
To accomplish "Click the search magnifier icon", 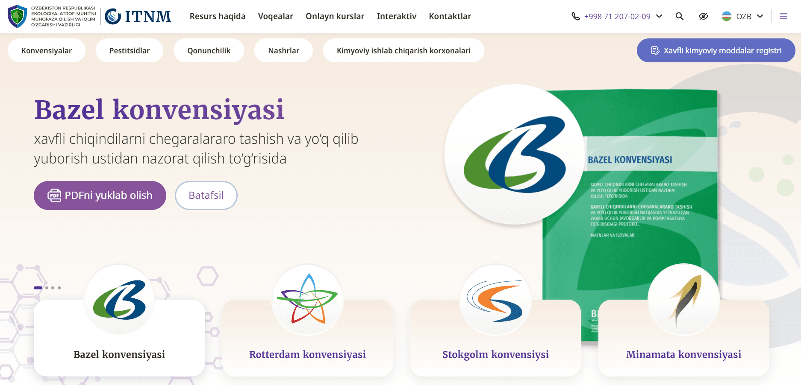I will 679,16.
